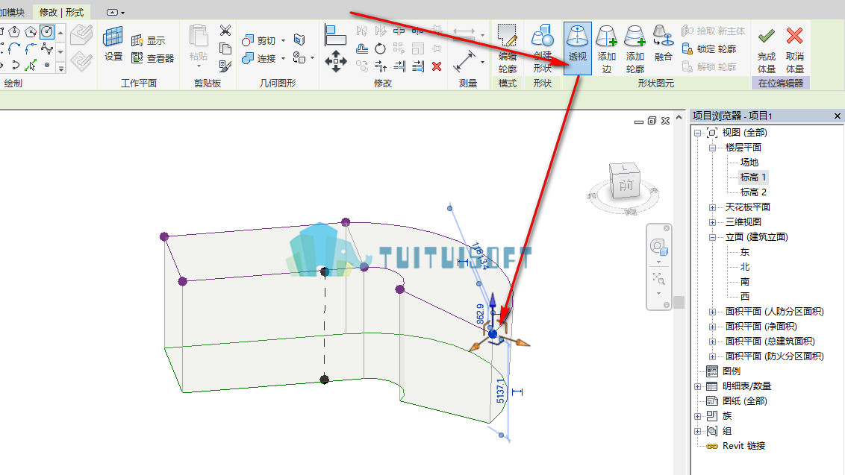The height and width of the screenshot is (475, 845).
Task: Open the 编辑轮廓 Edit Profile tool
Action: 507,48
